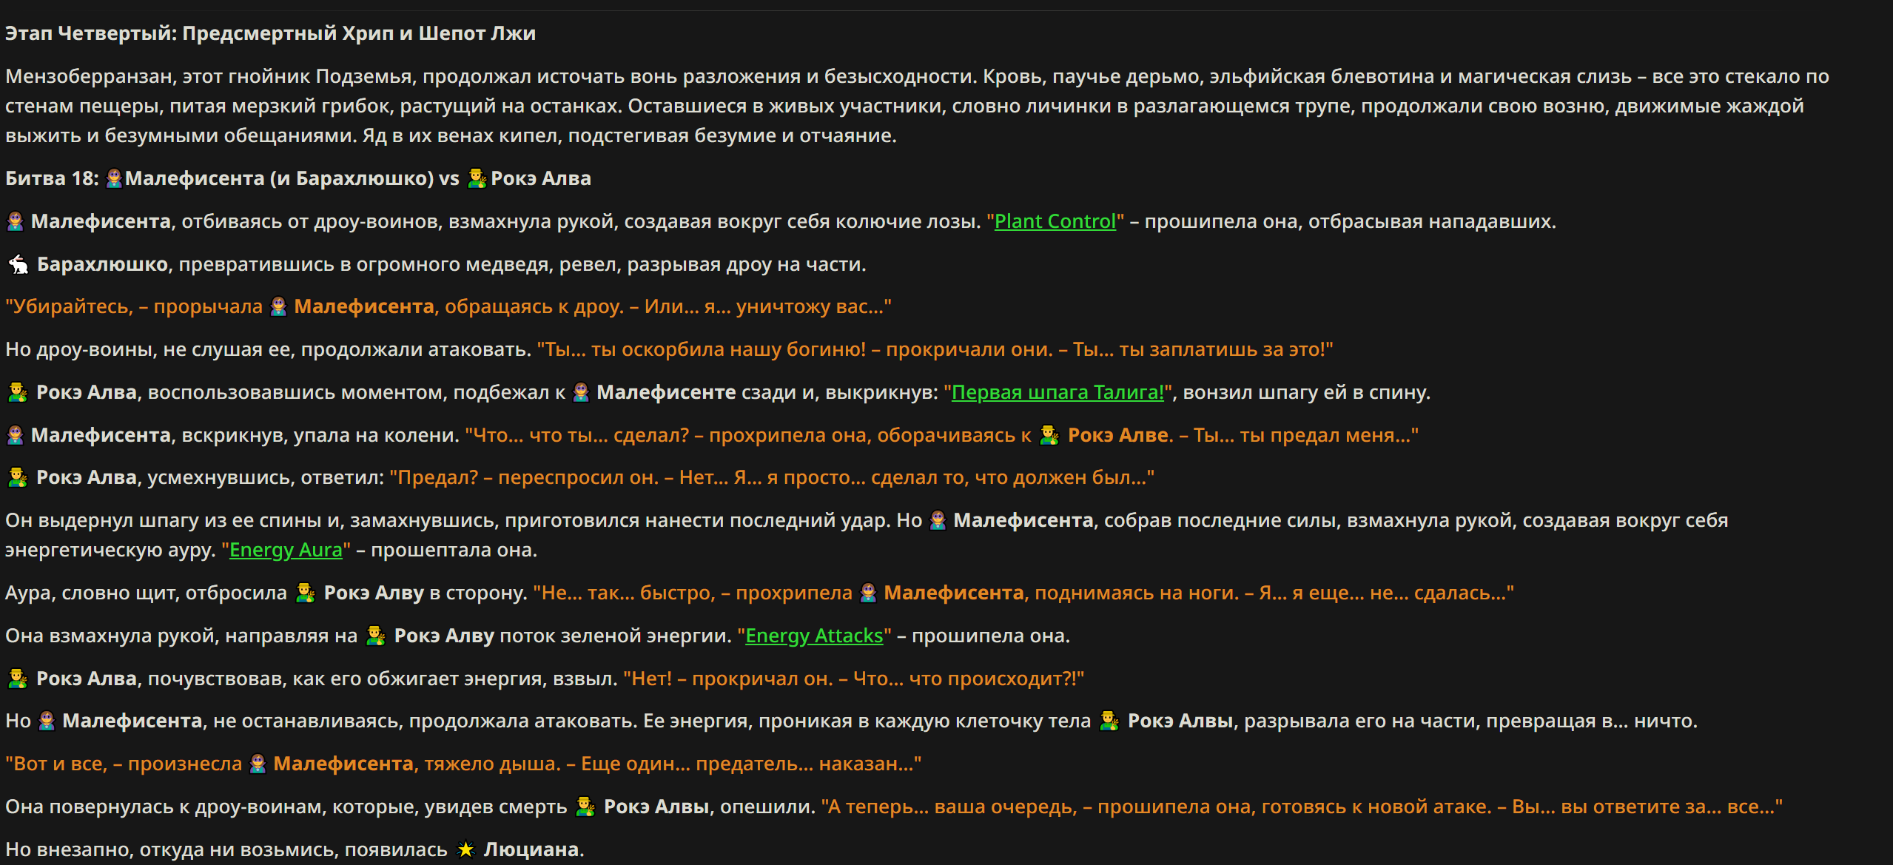1893x865 pixels.
Task: Click orange quote 'Предал? – переспросил он.'
Action: pyautogui.click(x=524, y=478)
